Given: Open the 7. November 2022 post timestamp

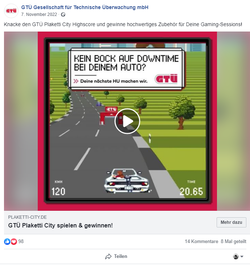Looking at the screenshot, I should 39,15.
